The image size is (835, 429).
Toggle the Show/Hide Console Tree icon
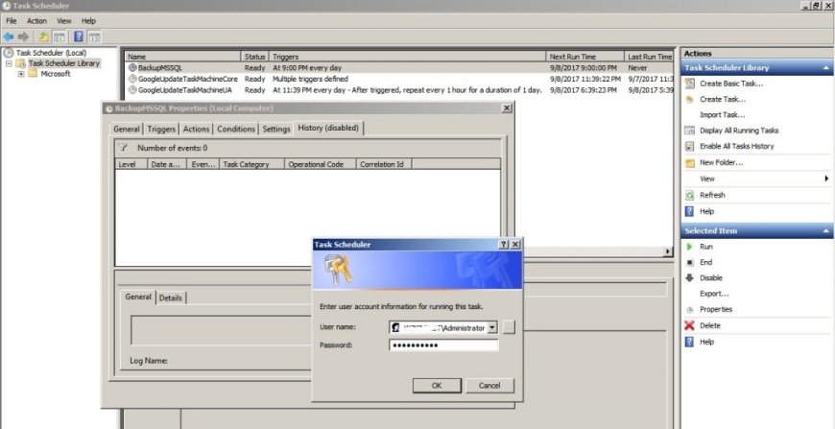coord(60,36)
